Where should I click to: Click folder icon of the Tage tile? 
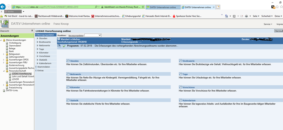181,74
